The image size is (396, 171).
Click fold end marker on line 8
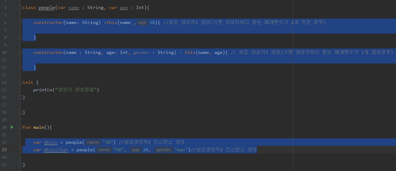pyautogui.click(x=20, y=37)
